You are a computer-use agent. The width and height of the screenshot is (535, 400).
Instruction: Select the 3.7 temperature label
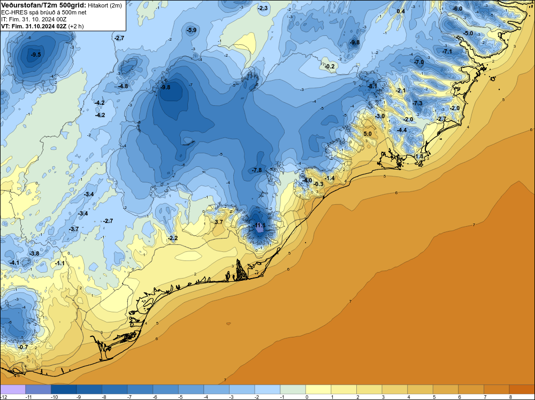(218, 222)
